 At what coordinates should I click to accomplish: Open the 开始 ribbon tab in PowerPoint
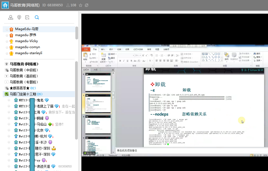[x=95, y=50]
